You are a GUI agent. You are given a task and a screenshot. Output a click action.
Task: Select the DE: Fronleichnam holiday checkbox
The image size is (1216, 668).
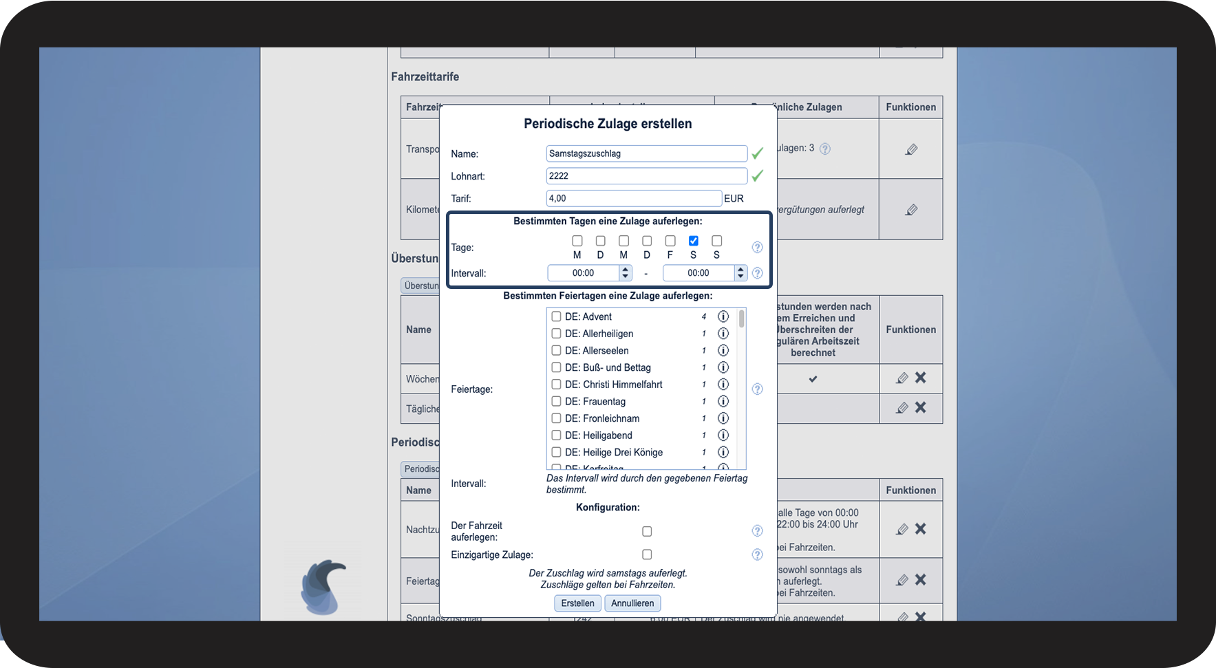coord(556,418)
